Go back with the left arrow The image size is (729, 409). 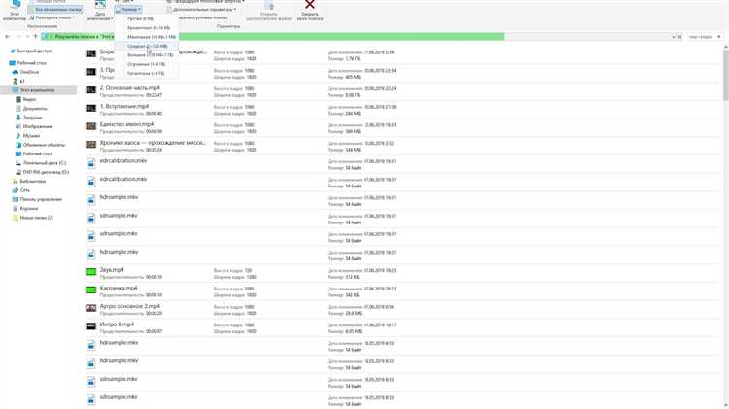point(8,36)
